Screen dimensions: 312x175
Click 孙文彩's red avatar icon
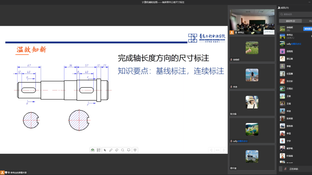[282, 81]
